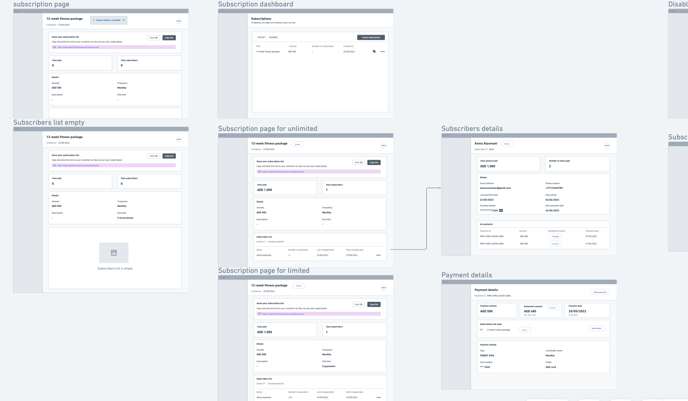Open Unsubscribed (0) tab on unlimited subscription page

[276, 242]
